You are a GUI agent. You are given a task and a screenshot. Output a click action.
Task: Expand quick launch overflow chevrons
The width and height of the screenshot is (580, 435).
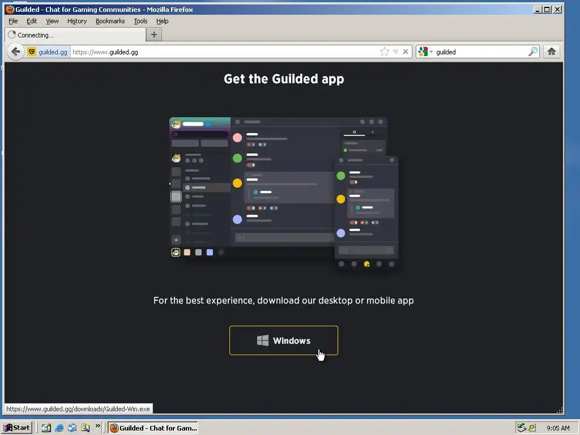pos(97,426)
